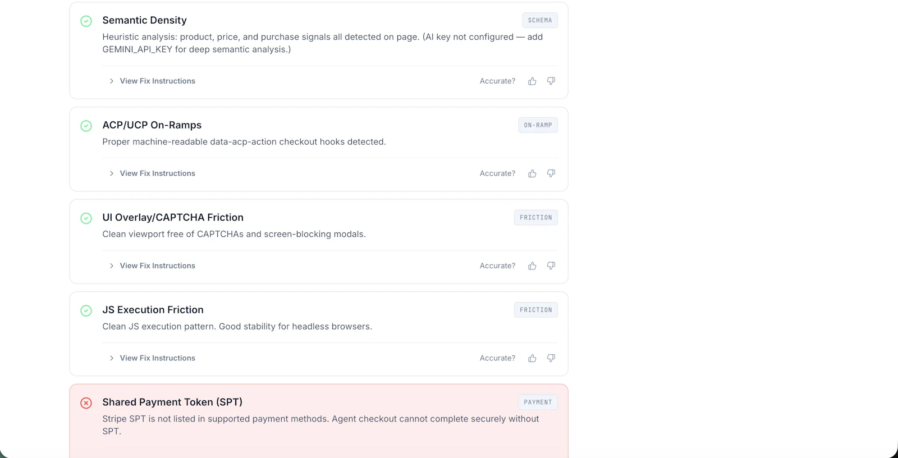Click green check icon beside Semantic Density
This screenshot has width=898, height=458.
click(x=86, y=21)
